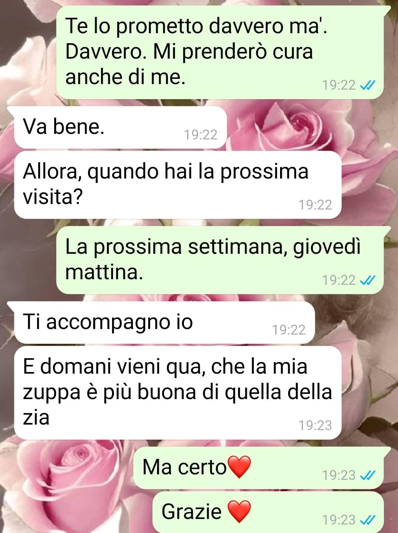This screenshot has height=533, width=398.
Task: Select the 'Va bene.' message bubble
Action: pos(120,128)
